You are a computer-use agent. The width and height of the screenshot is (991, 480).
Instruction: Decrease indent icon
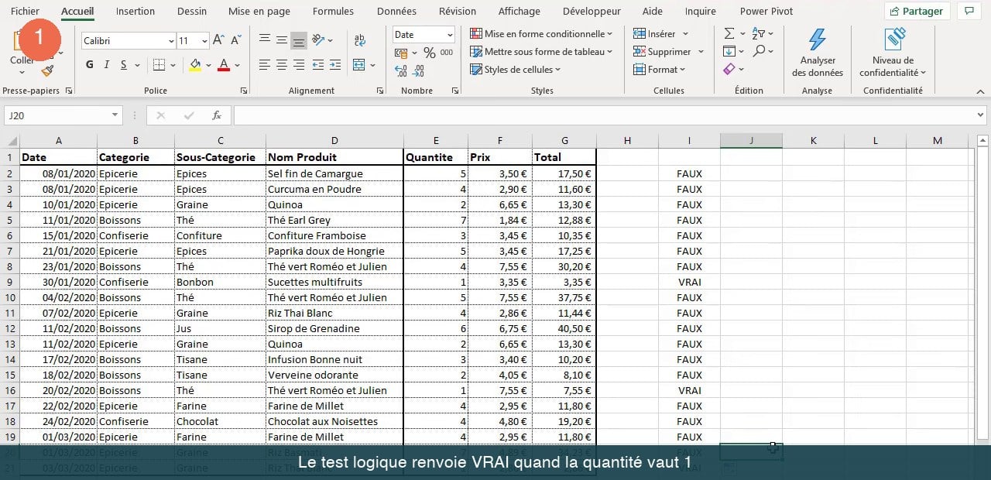pos(317,65)
